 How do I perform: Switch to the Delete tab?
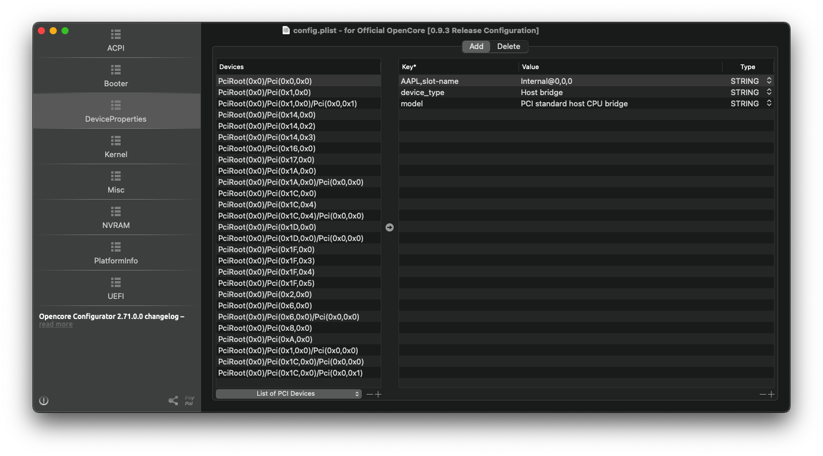[x=508, y=47]
